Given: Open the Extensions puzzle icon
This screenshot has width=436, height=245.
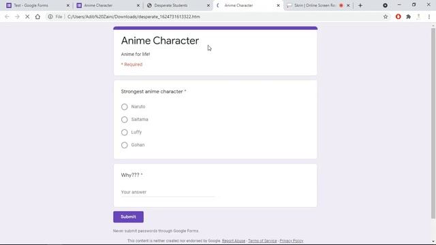Looking at the screenshot, I should click(x=409, y=16).
